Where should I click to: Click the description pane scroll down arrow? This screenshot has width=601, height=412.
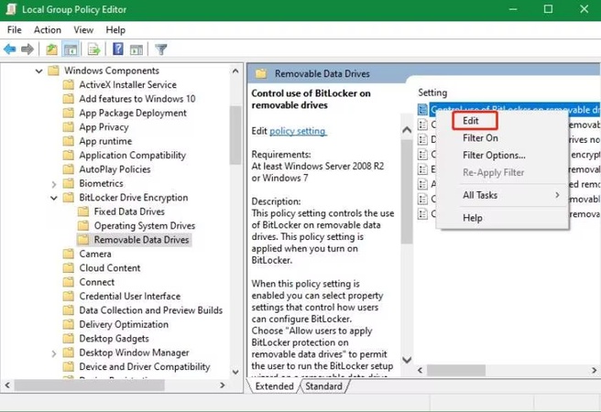(x=407, y=360)
